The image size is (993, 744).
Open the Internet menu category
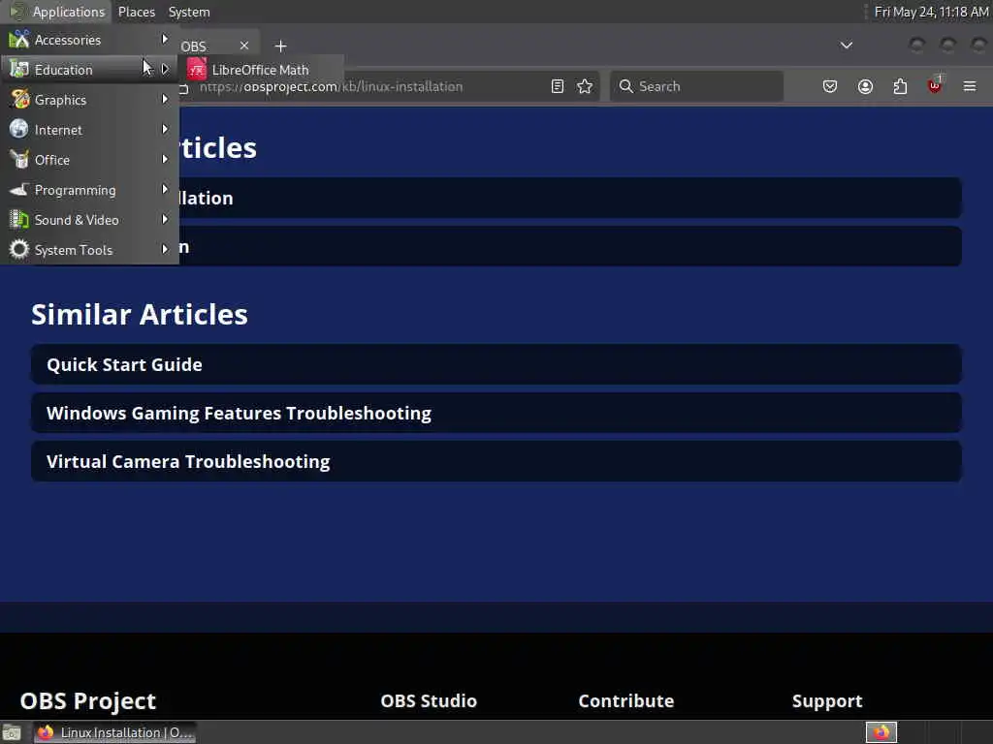pyautogui.click(x=89, y=130)
